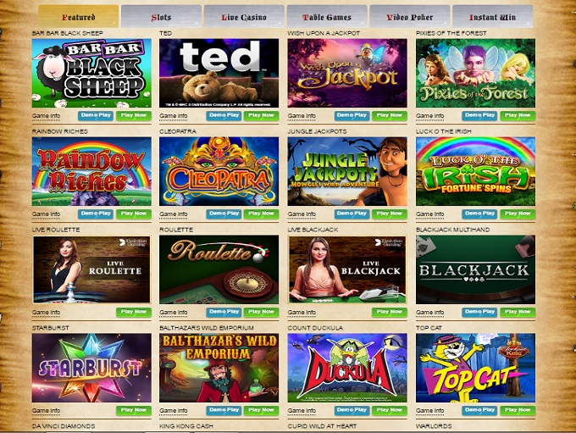This screenshot has width=576, height=433.
Task: Click the Top Cat game thumbnail
Action: 475,368
